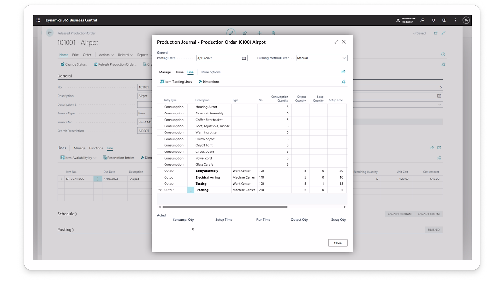Click Refresh Production Order
This screenshot has width=504, height=283.
click(x=116, y=64)
